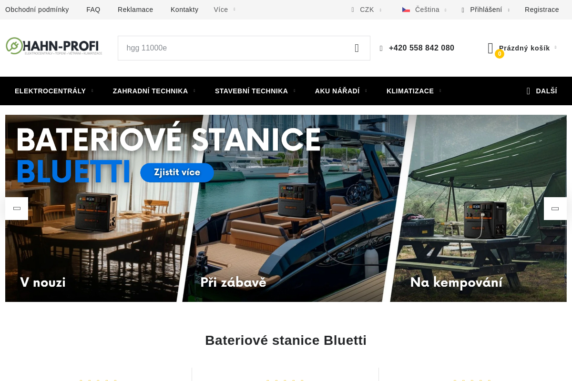The height and width of the screenshot is (381, 572).
Task: Open the Obchodní podmínky link
Action: (x=37, y=10)
